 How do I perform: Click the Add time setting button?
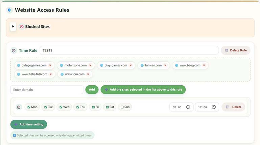[x=29, y=124]
